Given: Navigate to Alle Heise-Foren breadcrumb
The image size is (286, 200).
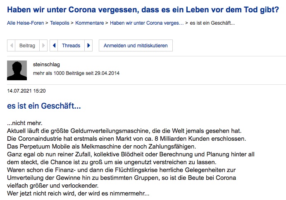Looking at the screenshot, I should point(25,23).
